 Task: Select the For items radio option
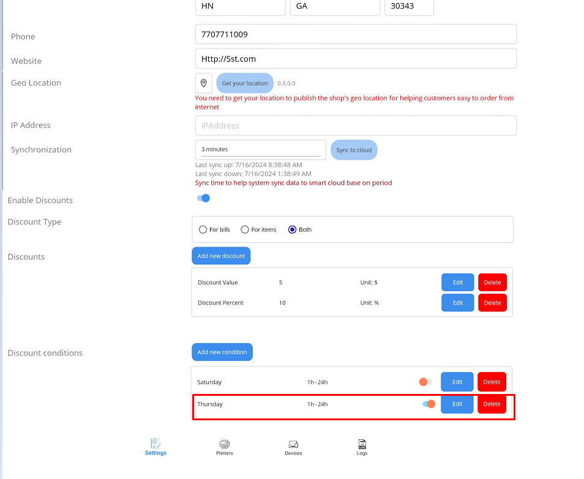(245, 229)
